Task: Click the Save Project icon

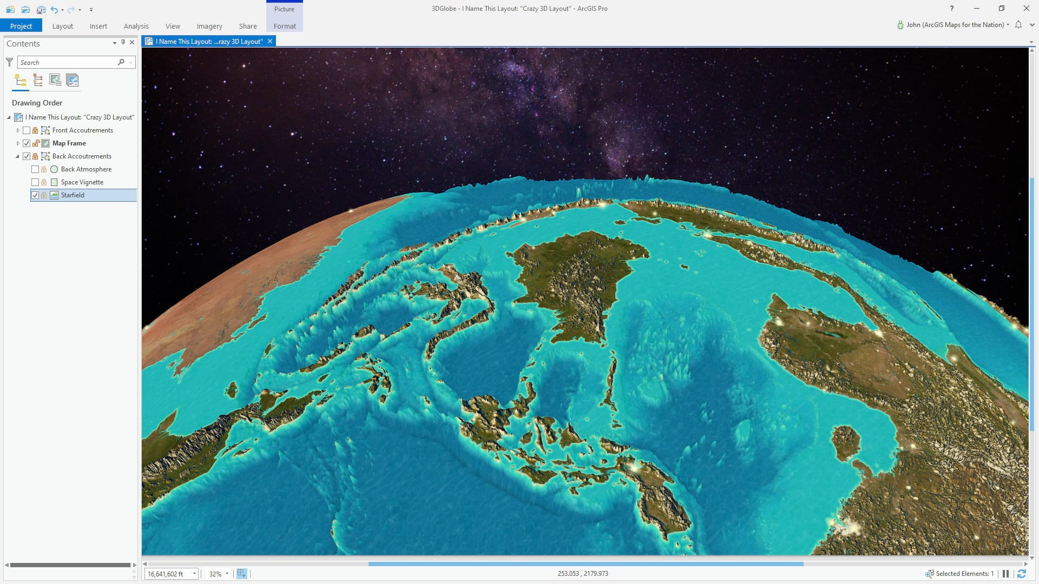Action: [x=41, y=9]
